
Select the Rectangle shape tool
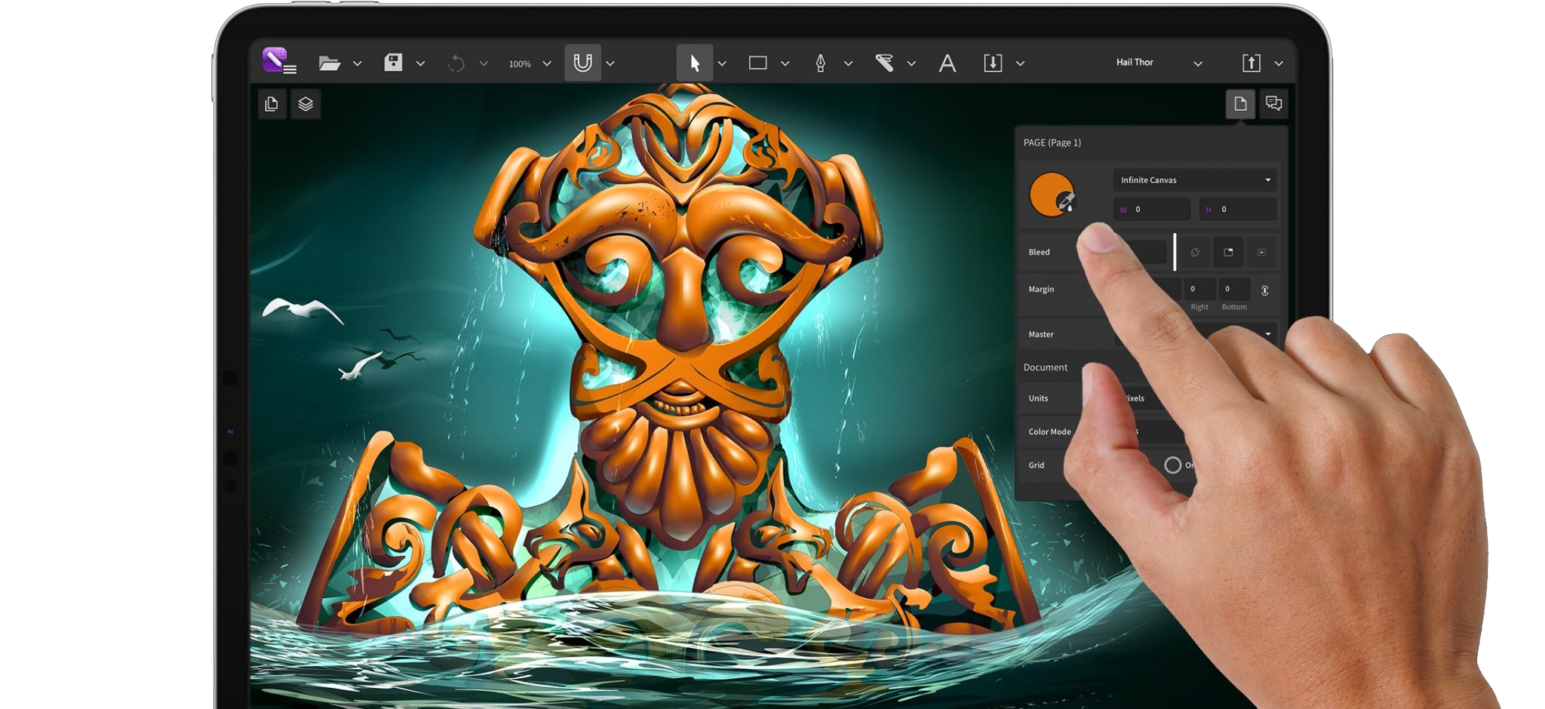(x=757, y=63)
